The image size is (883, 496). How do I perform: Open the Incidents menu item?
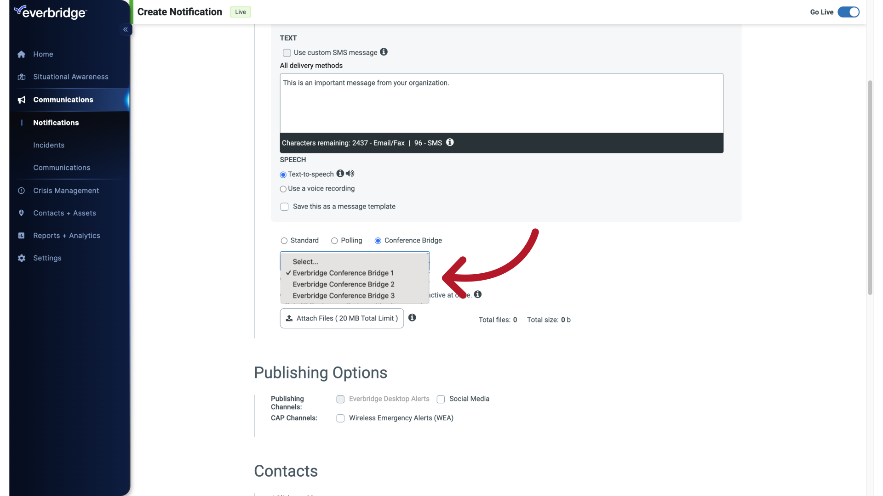tap(49, 145)
